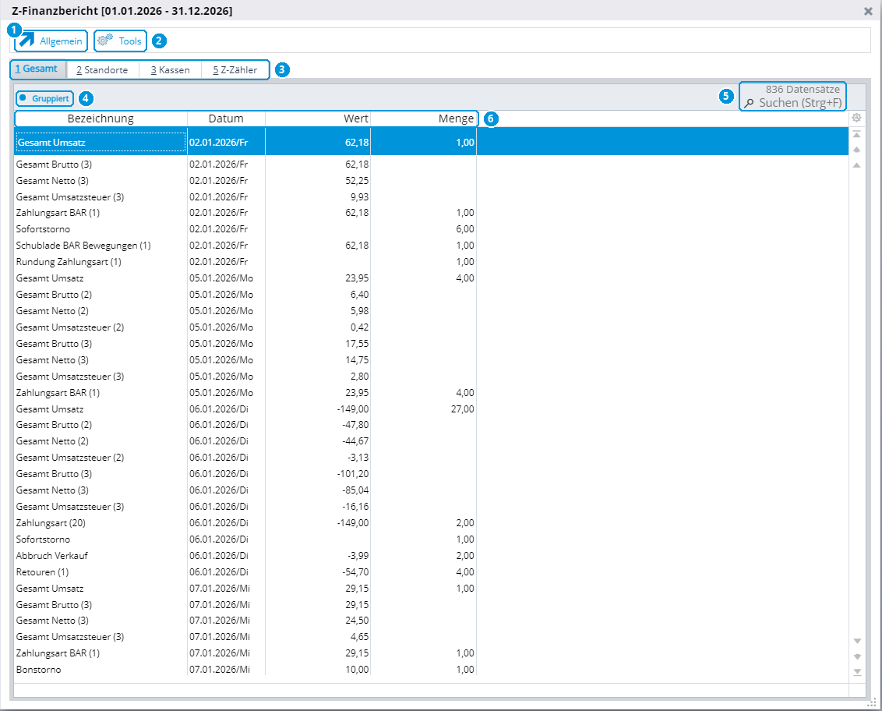Image resolution: width=882 pixels, height=711 pixels.
Task: Click Zahlungsart BAR (1) row dated 05.01.2026/Mo
Action: coord(431,392)
